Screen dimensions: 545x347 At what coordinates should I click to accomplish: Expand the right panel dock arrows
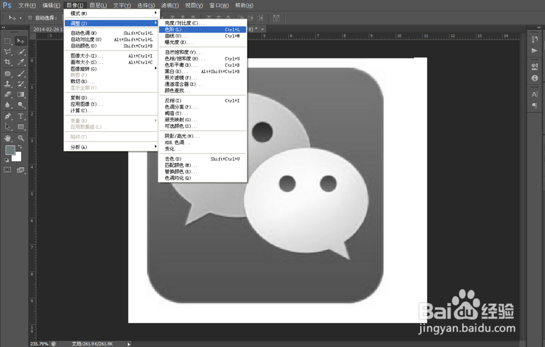pos(539,27)
